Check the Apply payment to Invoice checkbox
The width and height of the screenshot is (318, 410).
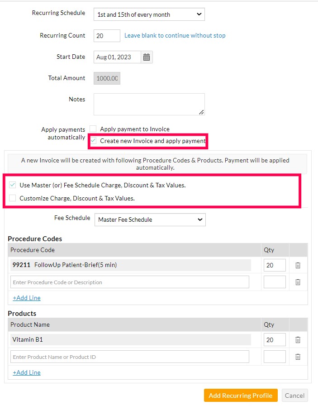click(93, 129)
